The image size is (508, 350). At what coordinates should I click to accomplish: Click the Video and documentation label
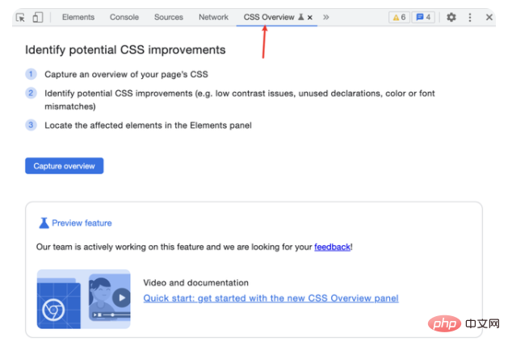196,283
